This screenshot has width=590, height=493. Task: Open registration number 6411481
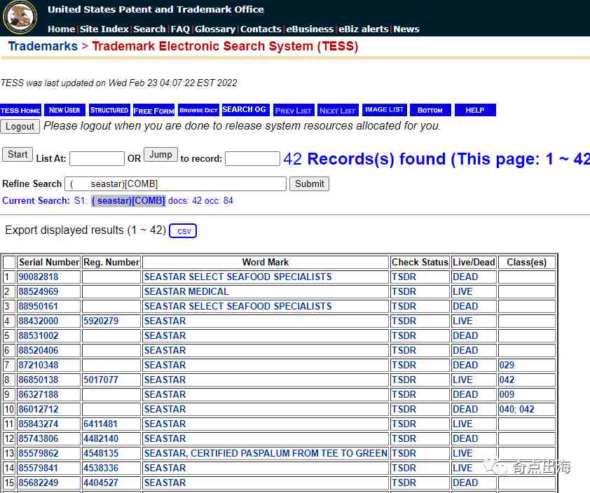point(101,424)
